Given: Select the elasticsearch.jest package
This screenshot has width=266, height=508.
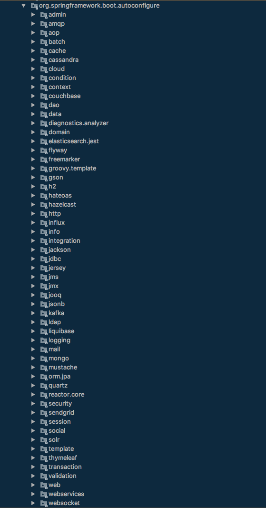Looking at the screenshot, I should point(74,141).
